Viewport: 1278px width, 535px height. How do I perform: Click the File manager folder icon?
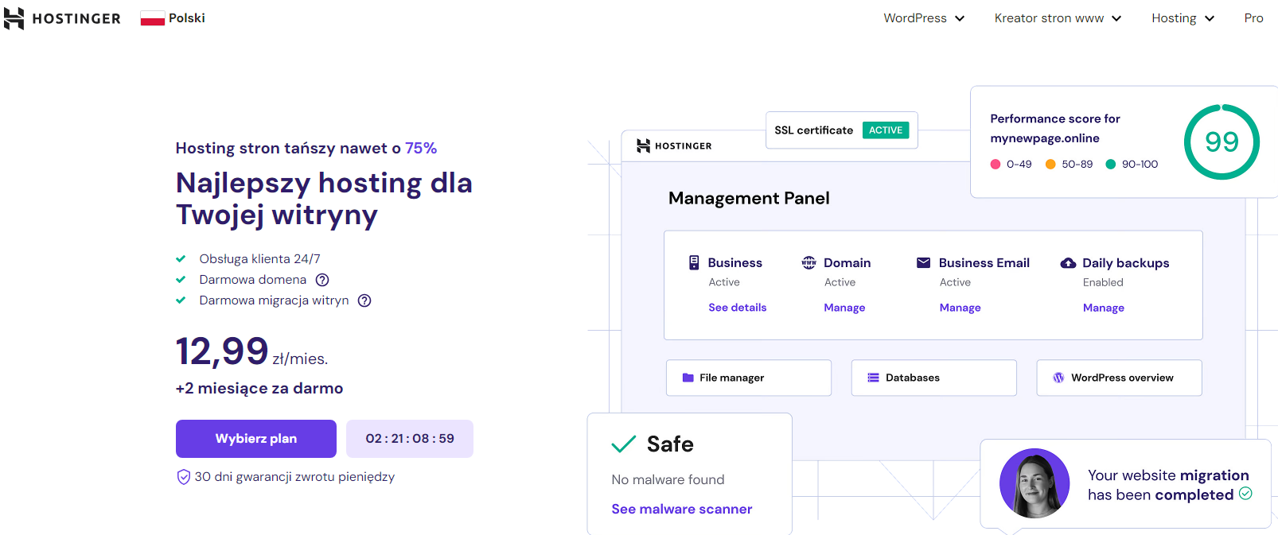pos(688,378)
